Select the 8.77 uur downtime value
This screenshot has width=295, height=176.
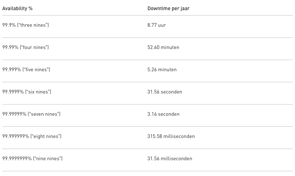pyautogui.click(x=156, y=25)
